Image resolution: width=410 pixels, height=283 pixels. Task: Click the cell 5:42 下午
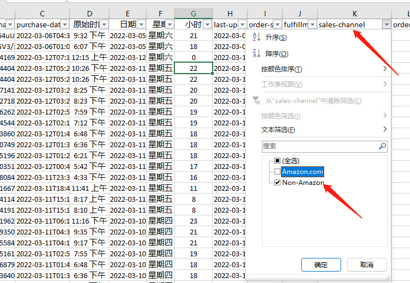90,166
